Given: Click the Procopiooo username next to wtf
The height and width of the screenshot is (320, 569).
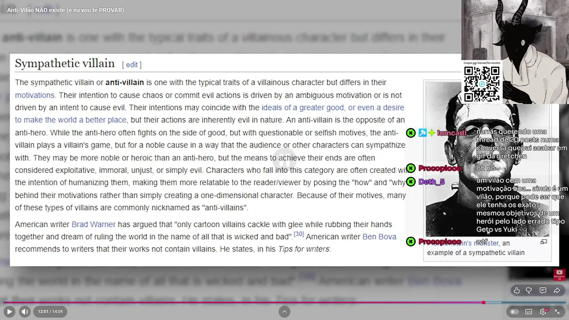Looking at the screenshot, I should click(x=440, y=242).
